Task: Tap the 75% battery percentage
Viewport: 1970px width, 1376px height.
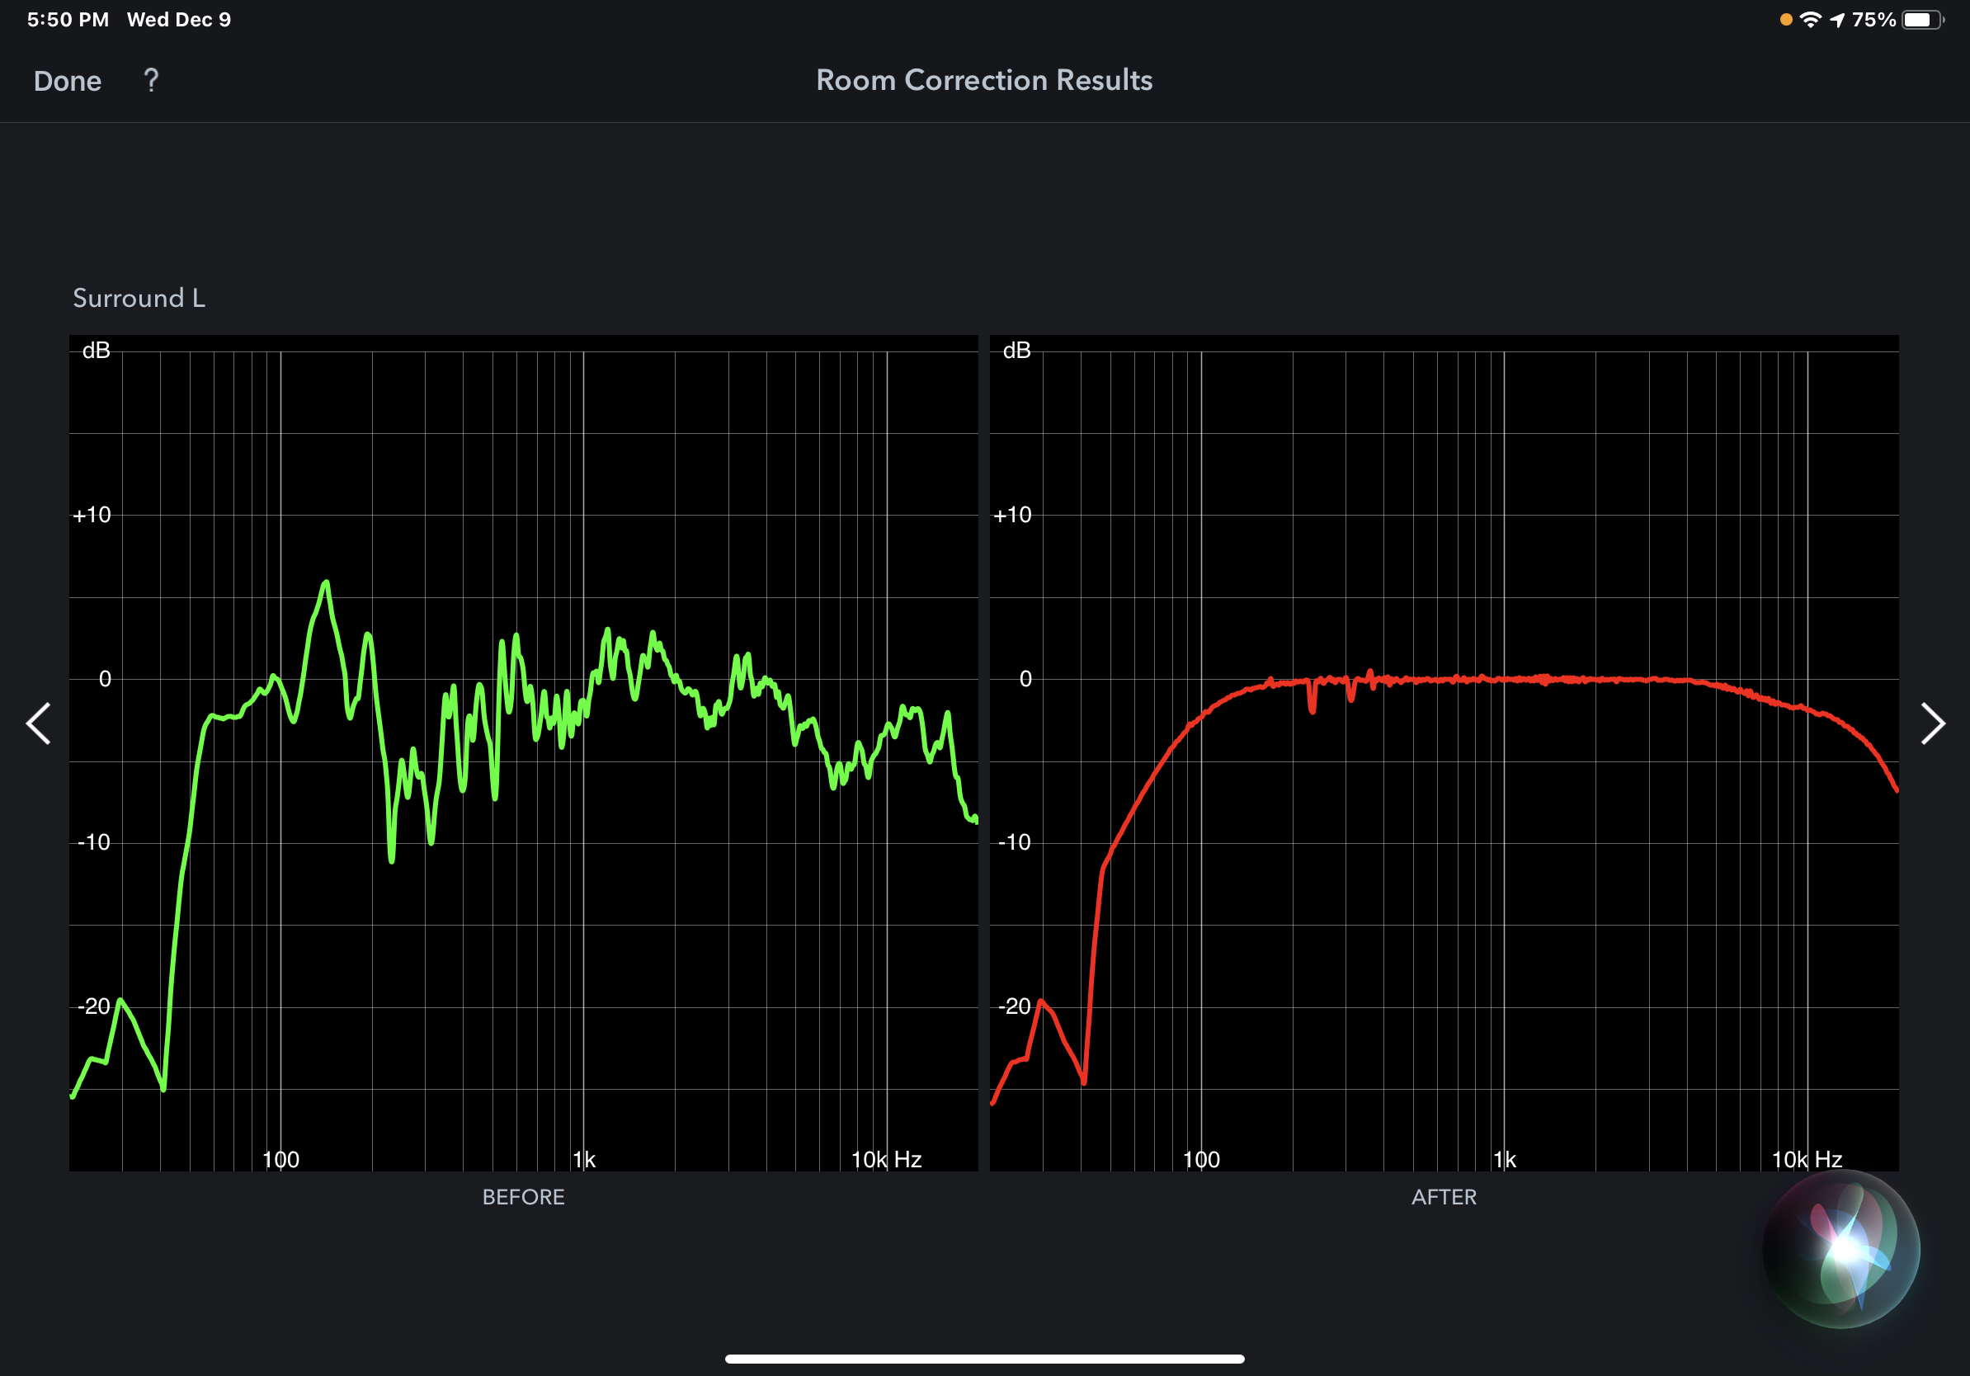Action: click(x=1873, y=20)
